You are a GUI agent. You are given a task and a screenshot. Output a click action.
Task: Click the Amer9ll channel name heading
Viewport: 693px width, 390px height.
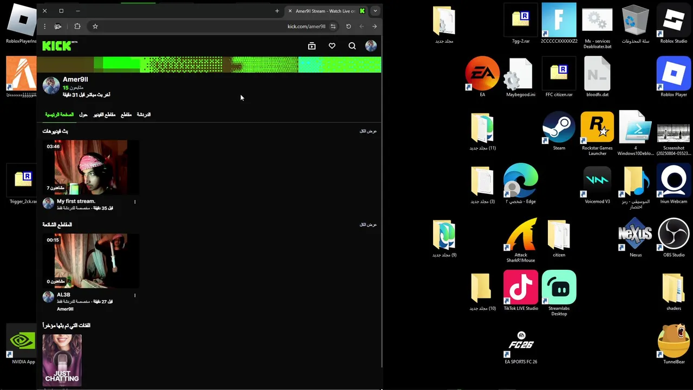(x=75, y=79)
